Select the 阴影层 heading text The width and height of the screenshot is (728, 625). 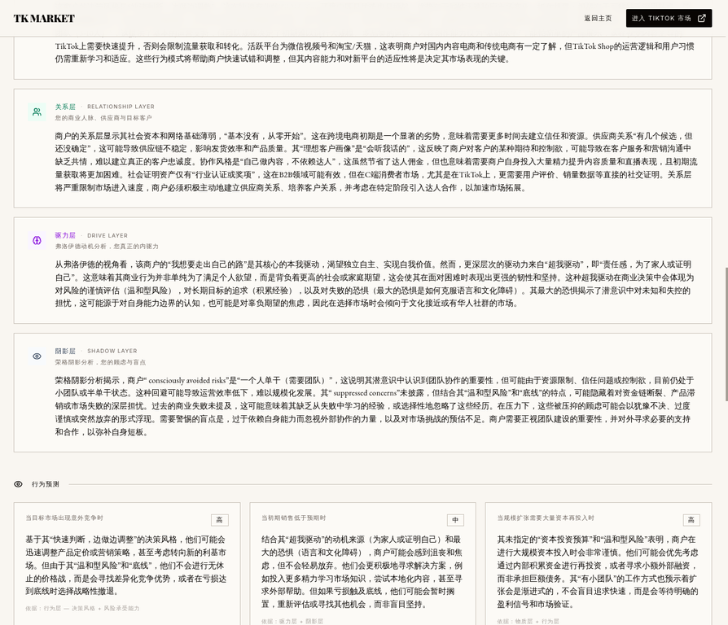point(65,352)
